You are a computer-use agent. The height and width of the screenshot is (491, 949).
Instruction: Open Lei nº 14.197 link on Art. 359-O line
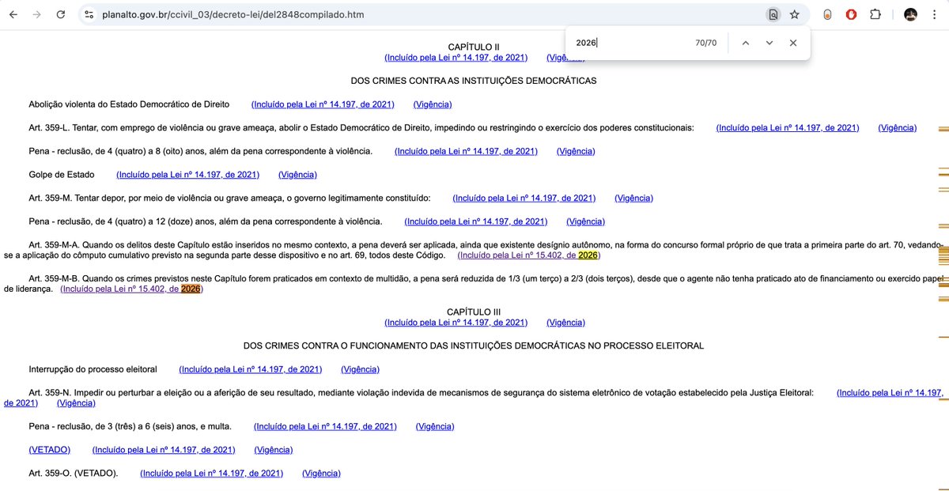pyautogui.click(x=212, y=474)
